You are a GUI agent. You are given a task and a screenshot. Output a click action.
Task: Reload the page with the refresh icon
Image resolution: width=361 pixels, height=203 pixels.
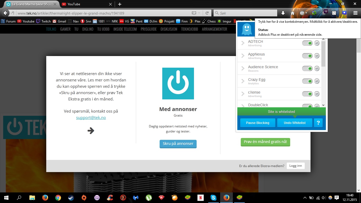point(207,13)
